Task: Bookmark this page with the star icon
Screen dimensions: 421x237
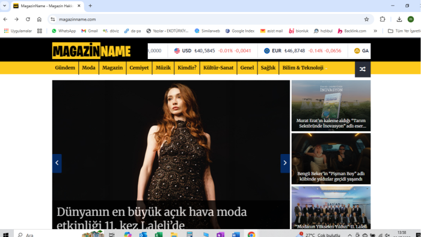Action: tap(366, 19)
